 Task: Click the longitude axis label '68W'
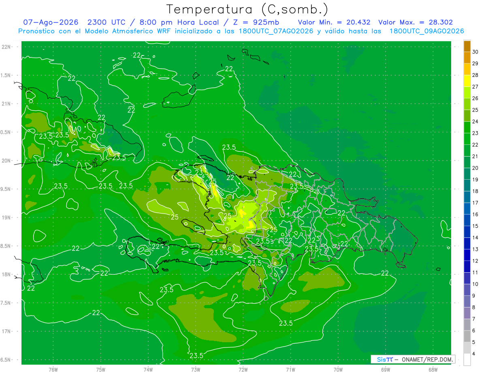tap(433, 369)
